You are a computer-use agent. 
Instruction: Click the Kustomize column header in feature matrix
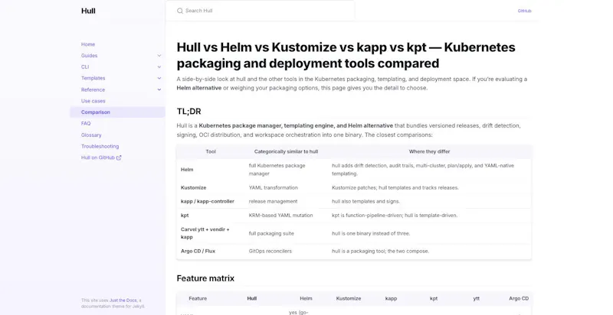click(349, 299)
